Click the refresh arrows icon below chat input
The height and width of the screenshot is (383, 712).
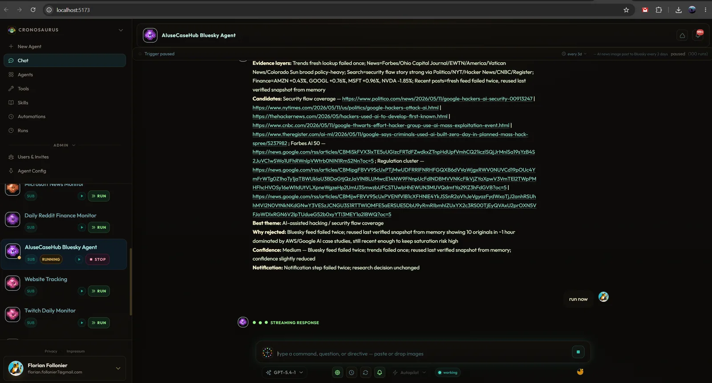point(365,372)
